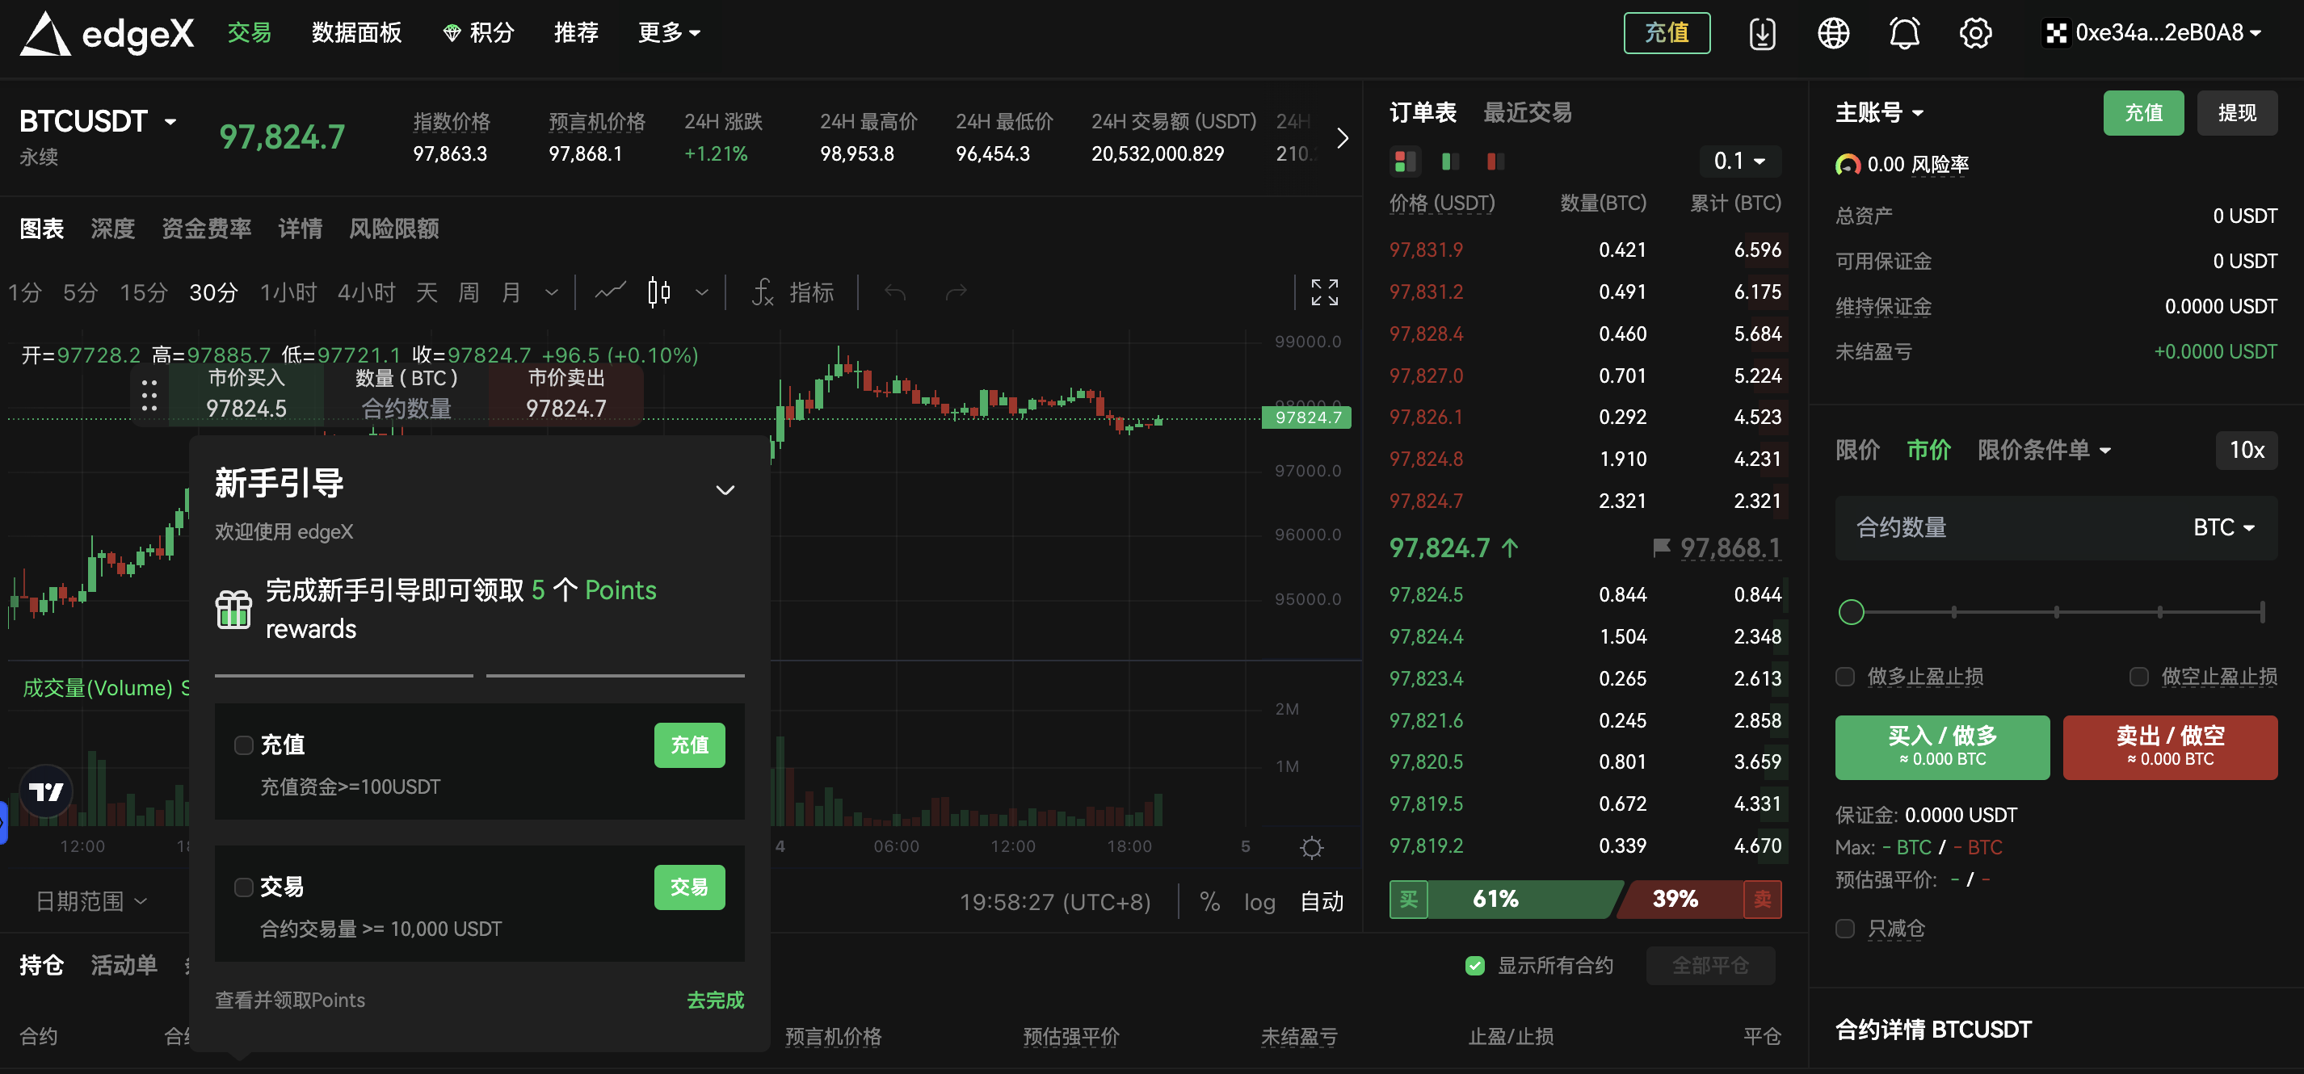Click the order size slider handle
The width and height of the screenshot is (2304, 1074).
coord(1851,611)
